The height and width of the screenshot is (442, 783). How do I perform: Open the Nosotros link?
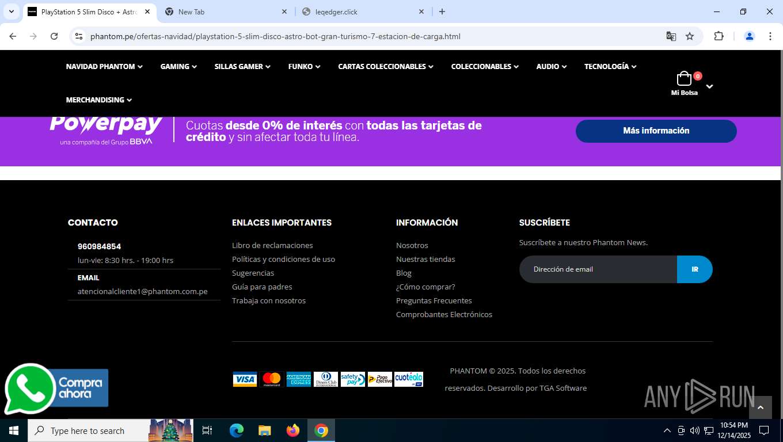(x=412, y=245)
